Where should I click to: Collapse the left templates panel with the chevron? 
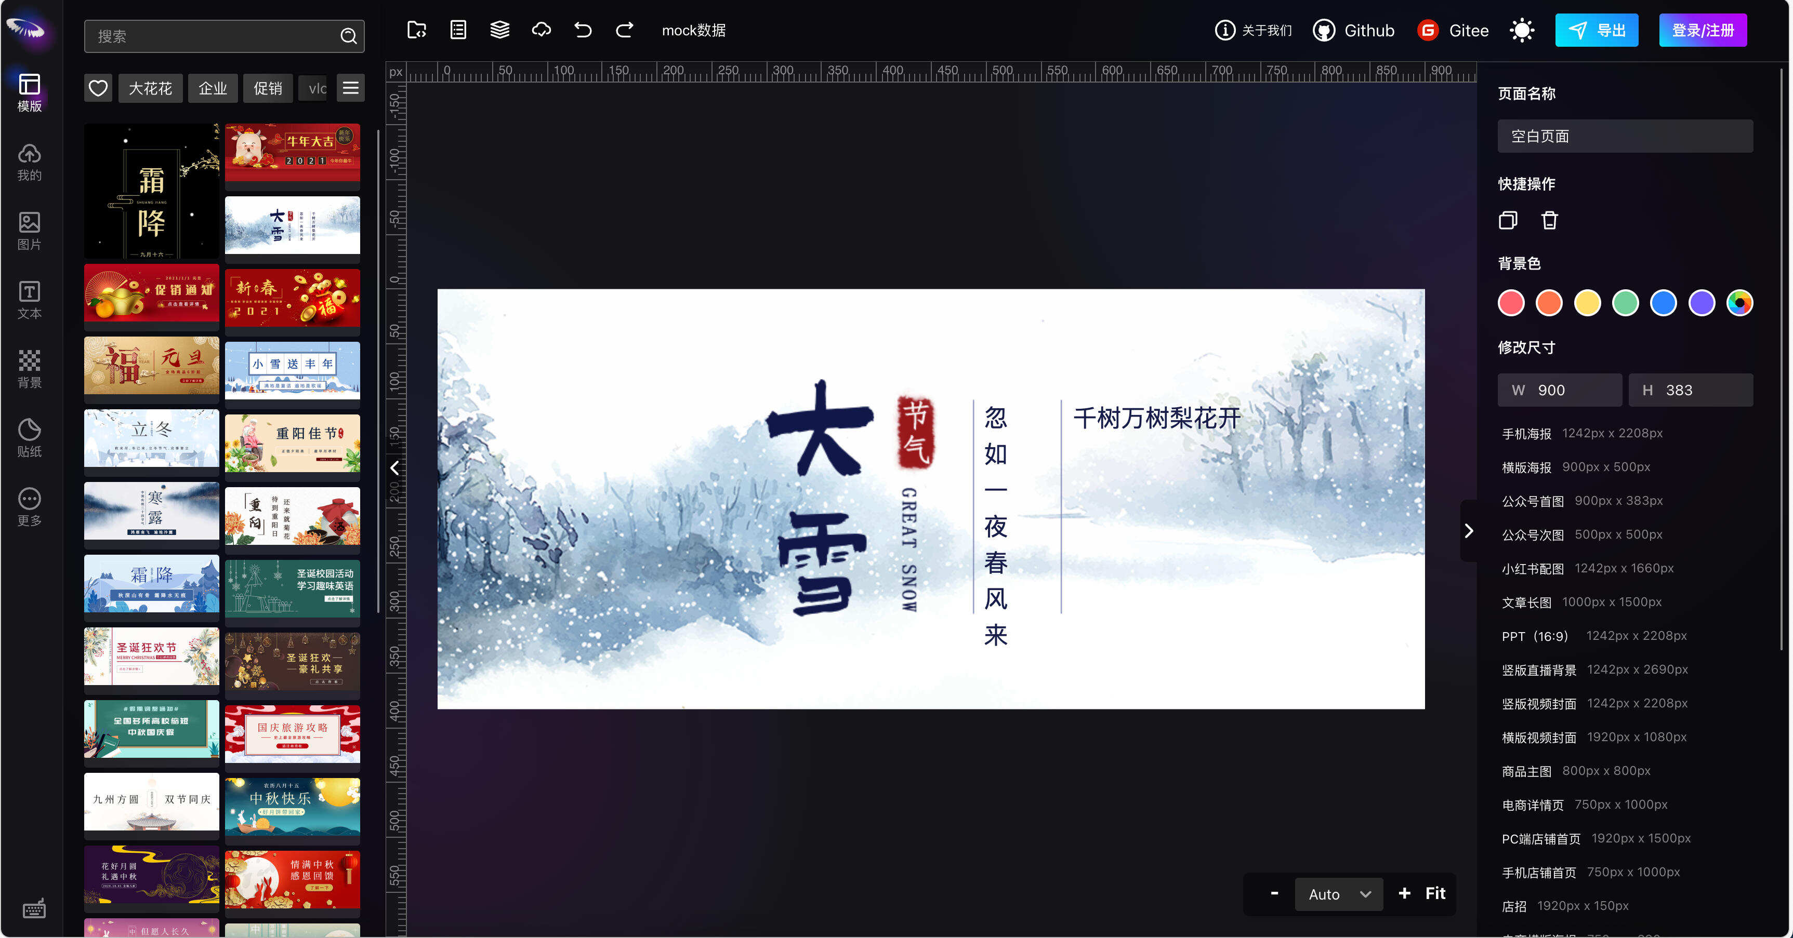[x=394, y=467]
